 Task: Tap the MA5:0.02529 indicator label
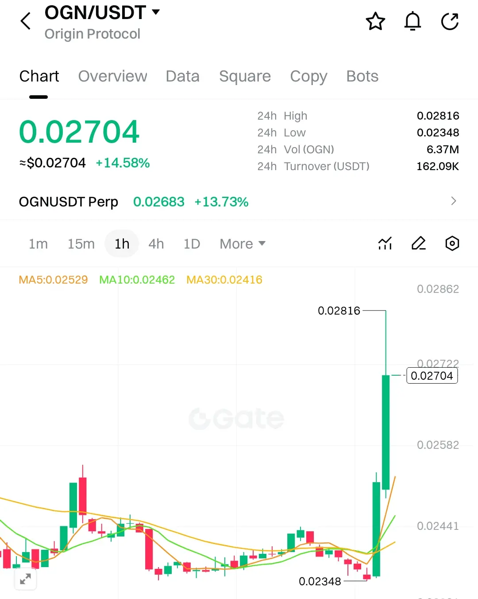(53, 280)
